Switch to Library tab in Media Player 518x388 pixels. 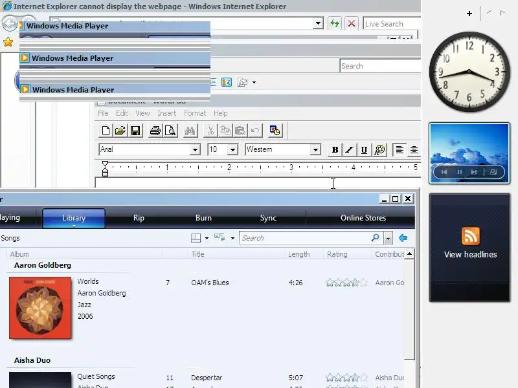click(74, 218)
